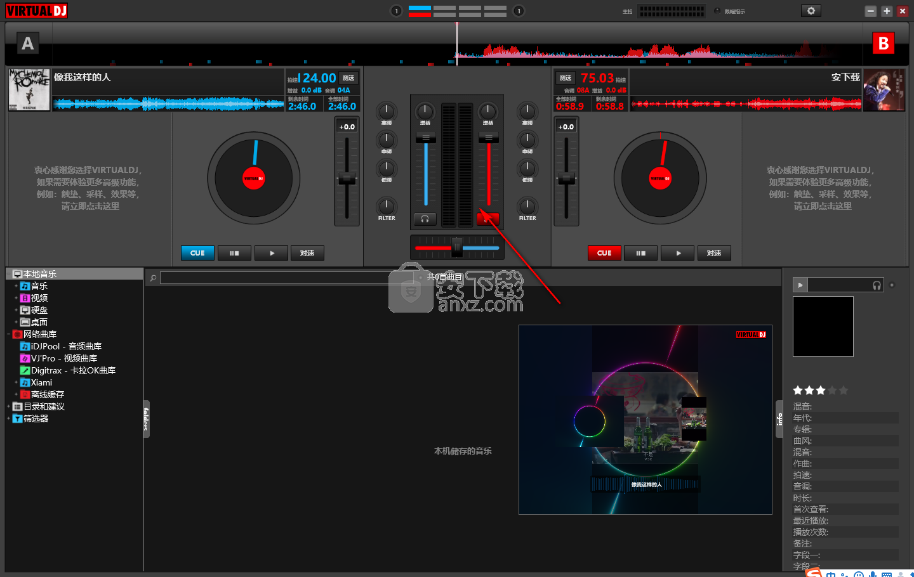Select the red B deck label

(884, 43)
